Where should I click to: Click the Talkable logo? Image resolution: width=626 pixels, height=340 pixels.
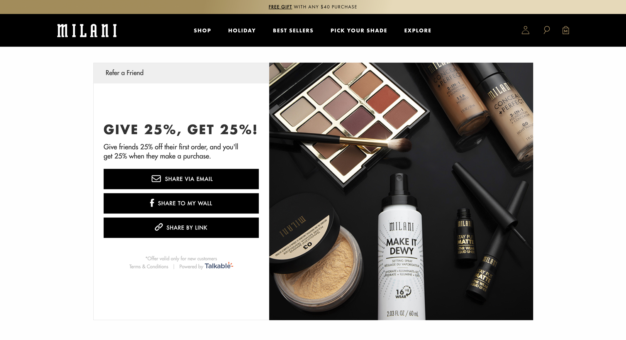pos(219,266)
